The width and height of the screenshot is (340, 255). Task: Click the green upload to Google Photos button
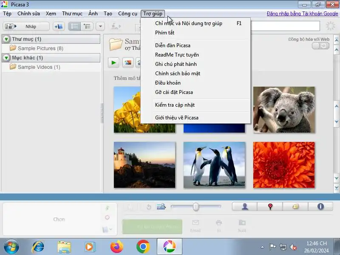pos(152,227)
